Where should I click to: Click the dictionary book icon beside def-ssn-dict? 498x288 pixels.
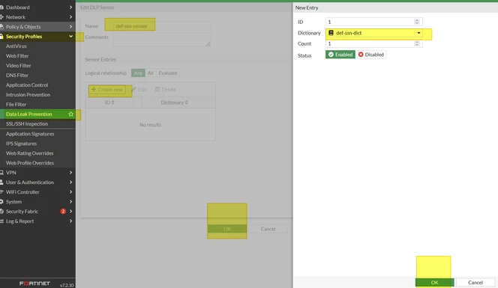[x=331, y=33]
